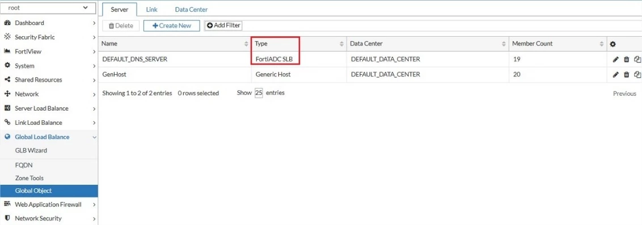This screenshot has height=225, width=642.
Task: Switch to the Data Center tab
Action: point(191,9)
